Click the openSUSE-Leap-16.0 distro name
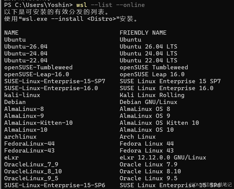 [x=37, y=74]
